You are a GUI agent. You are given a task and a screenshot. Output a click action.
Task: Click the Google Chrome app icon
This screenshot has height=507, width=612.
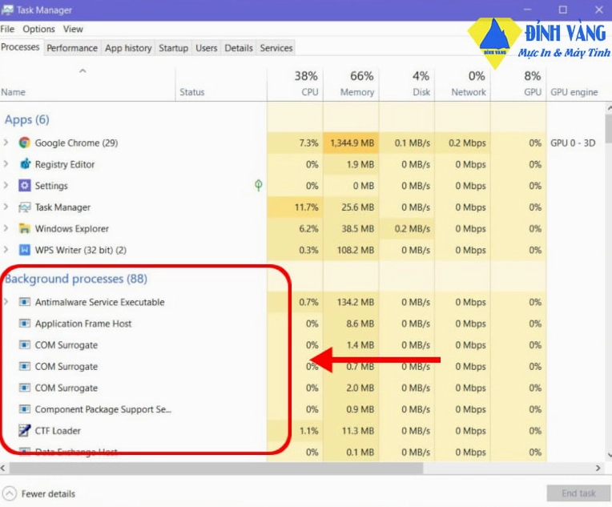point(24,143)
